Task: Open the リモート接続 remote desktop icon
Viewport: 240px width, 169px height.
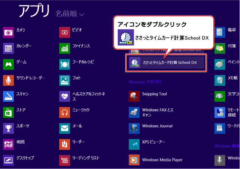Action: point(220,113)
